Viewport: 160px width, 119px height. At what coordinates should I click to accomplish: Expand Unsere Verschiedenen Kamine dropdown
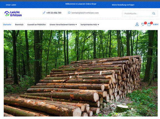(63, 24)
